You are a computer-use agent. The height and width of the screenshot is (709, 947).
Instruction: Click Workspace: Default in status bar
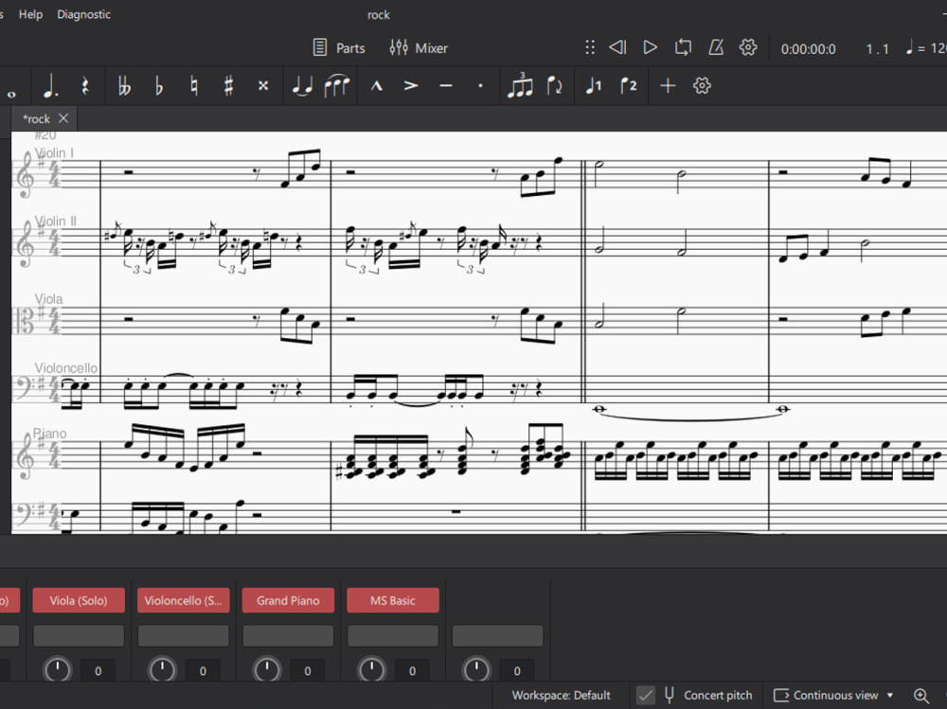tap(561, 696)
